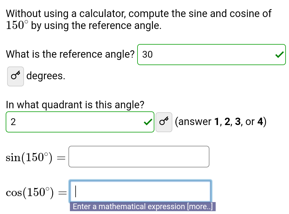
Task: Click the checkmark confirming the reference angle
Action: point(280,55)
